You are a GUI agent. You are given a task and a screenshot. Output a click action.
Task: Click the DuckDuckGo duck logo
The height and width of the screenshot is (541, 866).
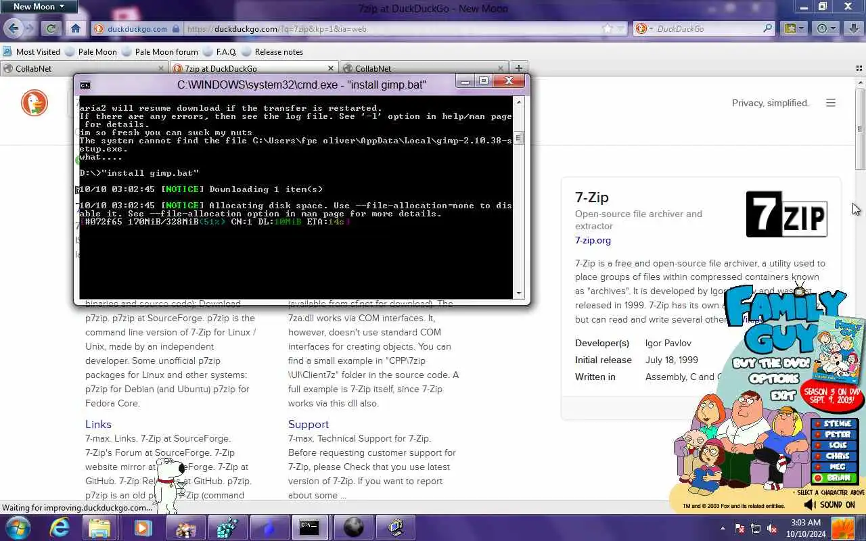[x=34, y=103]
